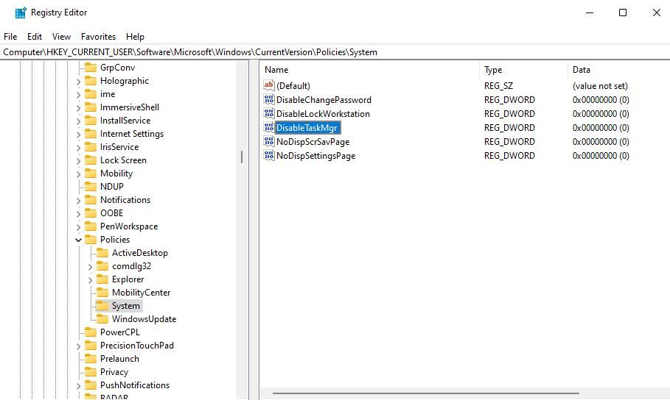Image resolution: width=670 pixels, height=400 pixels.
Task: Click the values pane horizontal scrollbar
Action: (x=425, y=393)
